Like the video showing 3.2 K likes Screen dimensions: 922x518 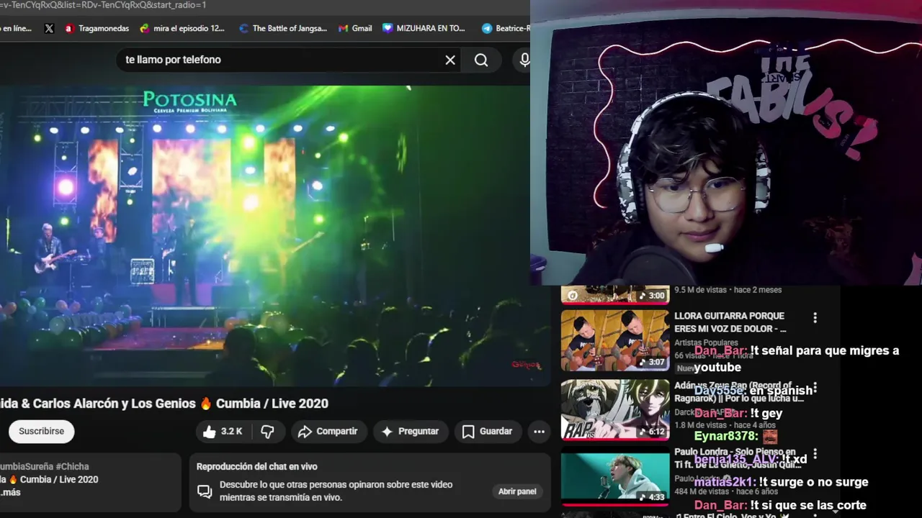coord(223,431)
